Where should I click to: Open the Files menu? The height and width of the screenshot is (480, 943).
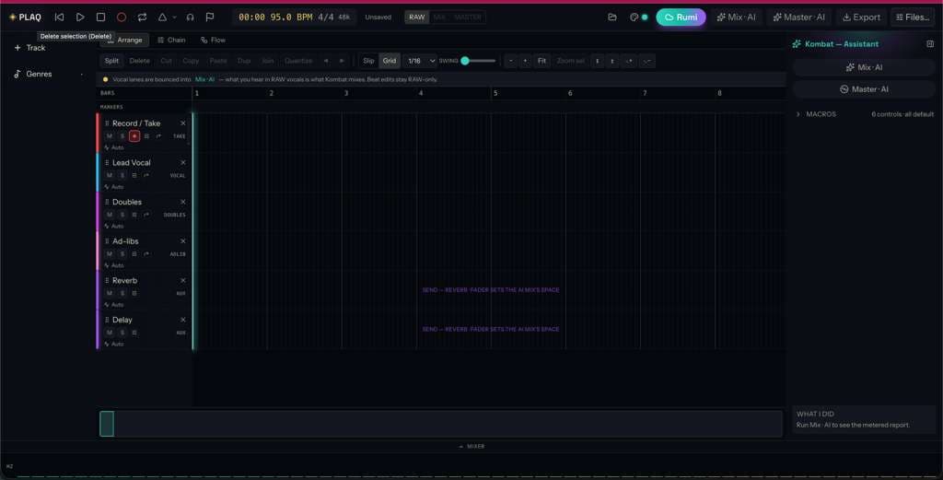pyautogui.click(x=913, y=18)
